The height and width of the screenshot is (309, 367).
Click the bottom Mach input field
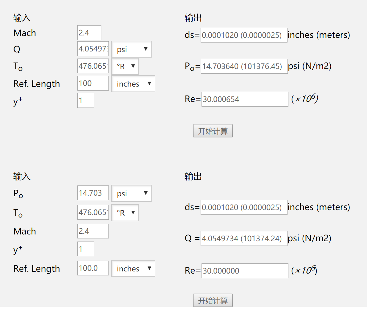(93, 231)
